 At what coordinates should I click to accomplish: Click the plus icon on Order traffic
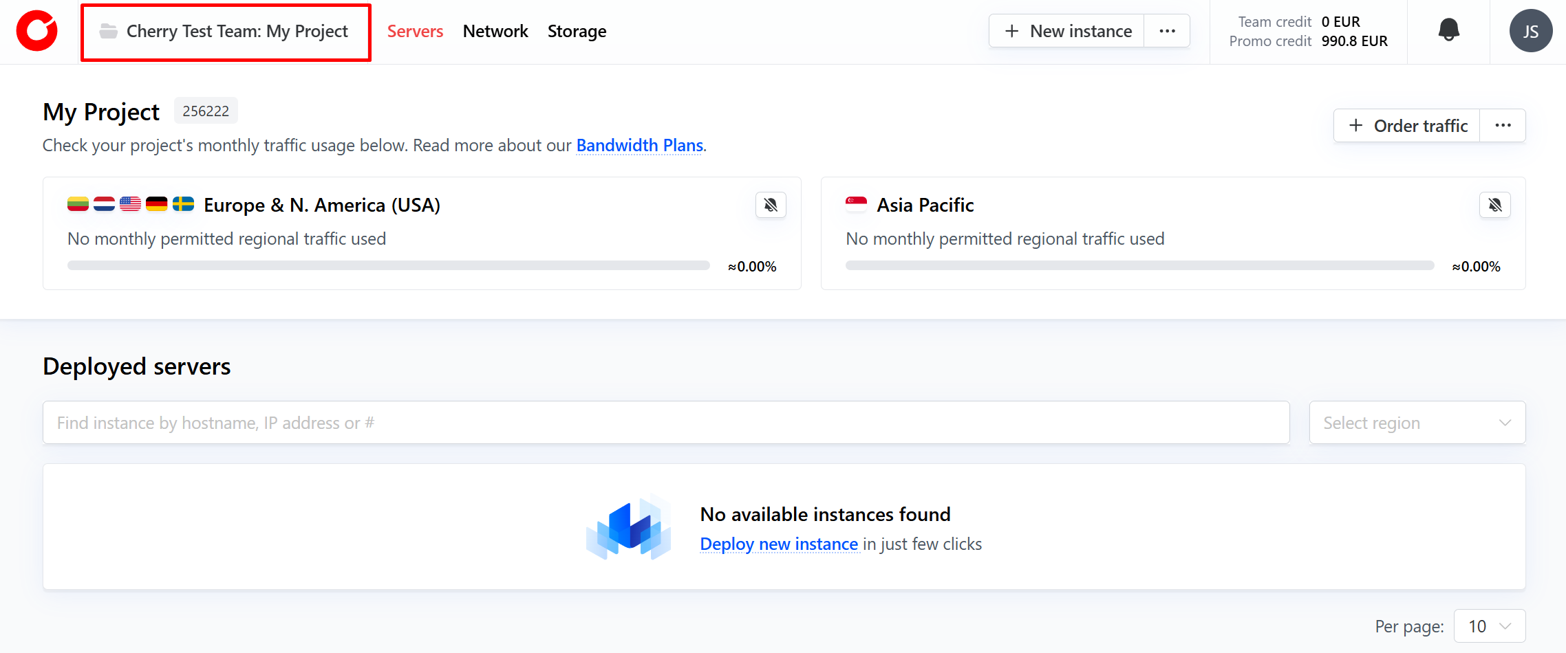click(1355, 126)
